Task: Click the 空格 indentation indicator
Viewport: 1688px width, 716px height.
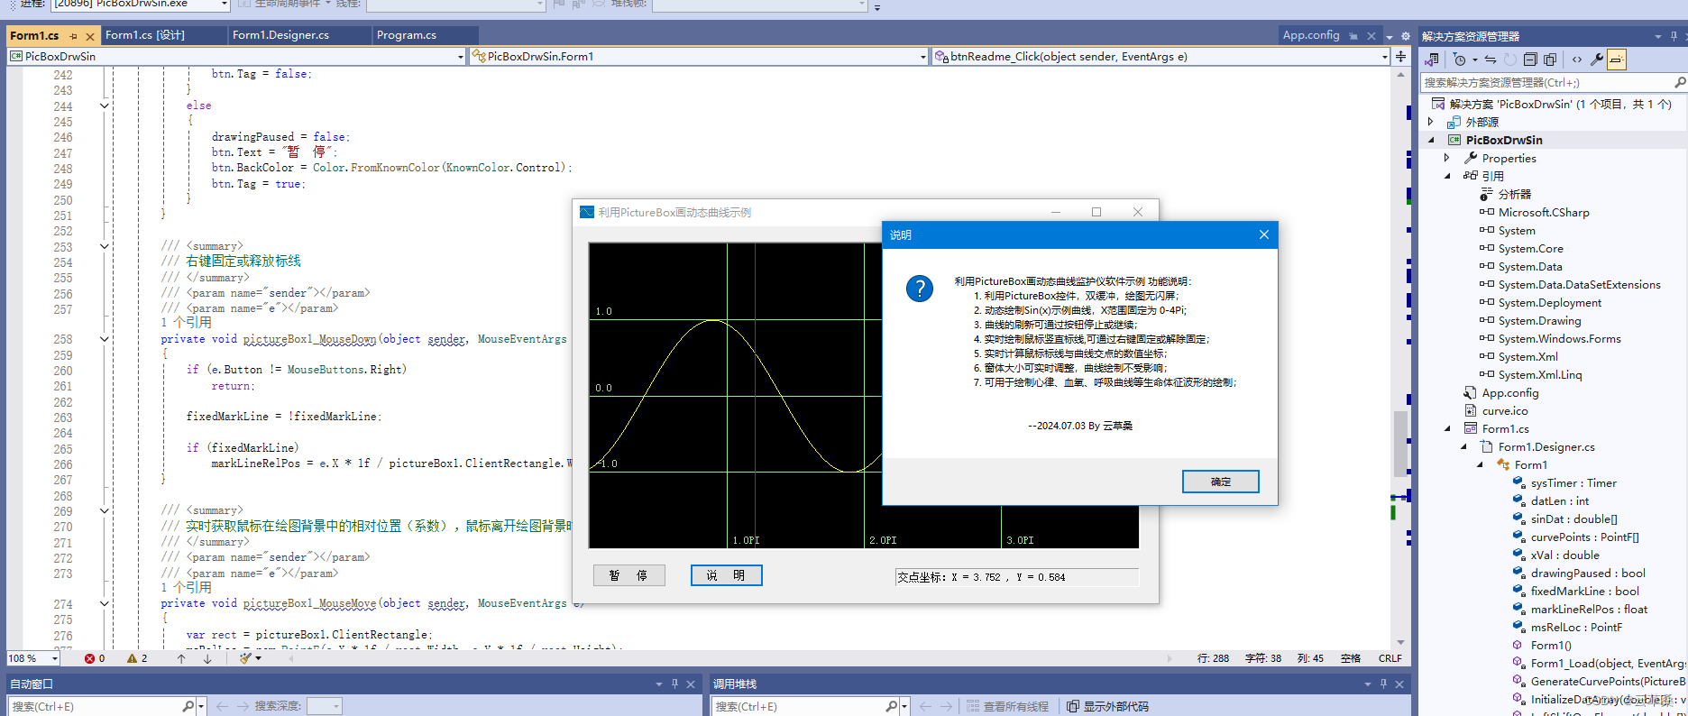Action: pyautogui.click(x=1350, y=658)
